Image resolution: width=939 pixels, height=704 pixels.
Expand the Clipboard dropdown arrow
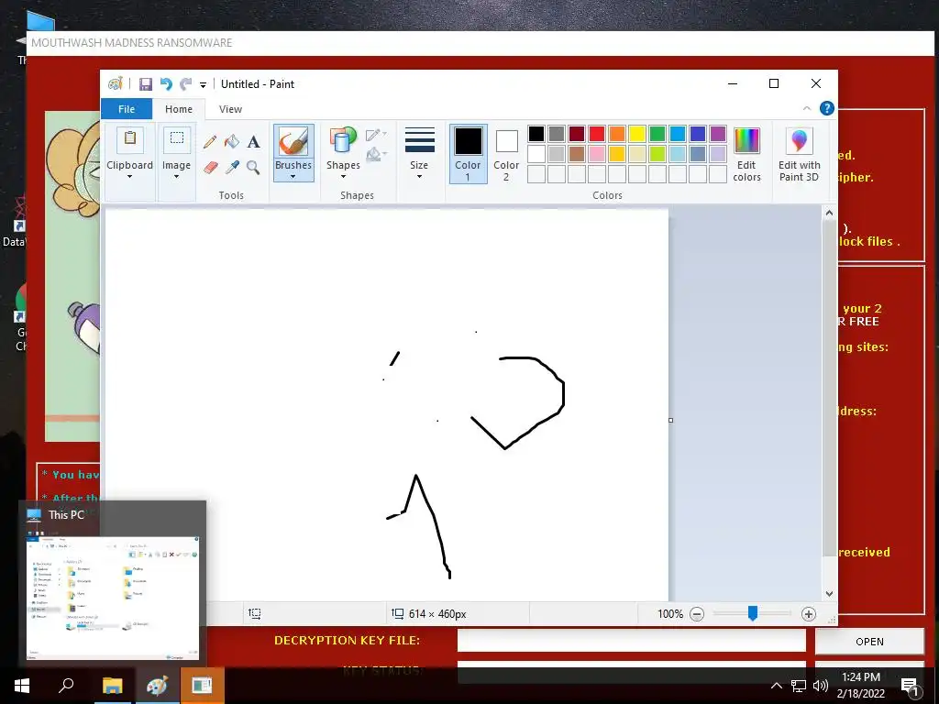coord(129,177)
